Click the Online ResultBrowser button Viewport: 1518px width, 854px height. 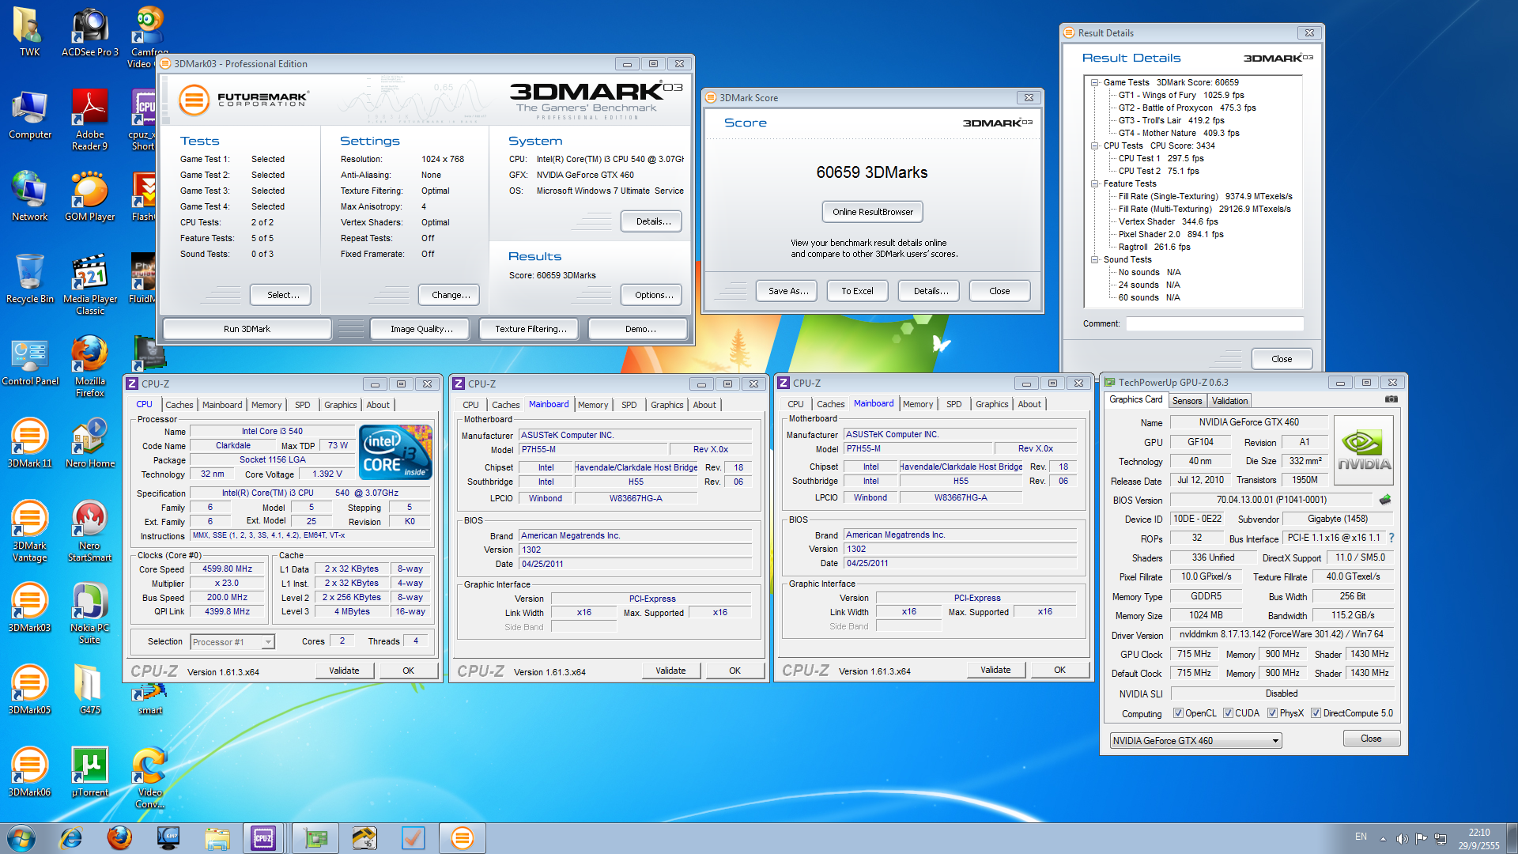tap(872, 212)
